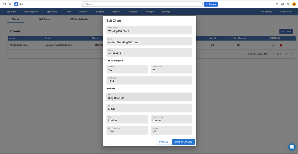Focus the Jira Search field
This screenshot has width=298, height=154.
click(142, 4)
